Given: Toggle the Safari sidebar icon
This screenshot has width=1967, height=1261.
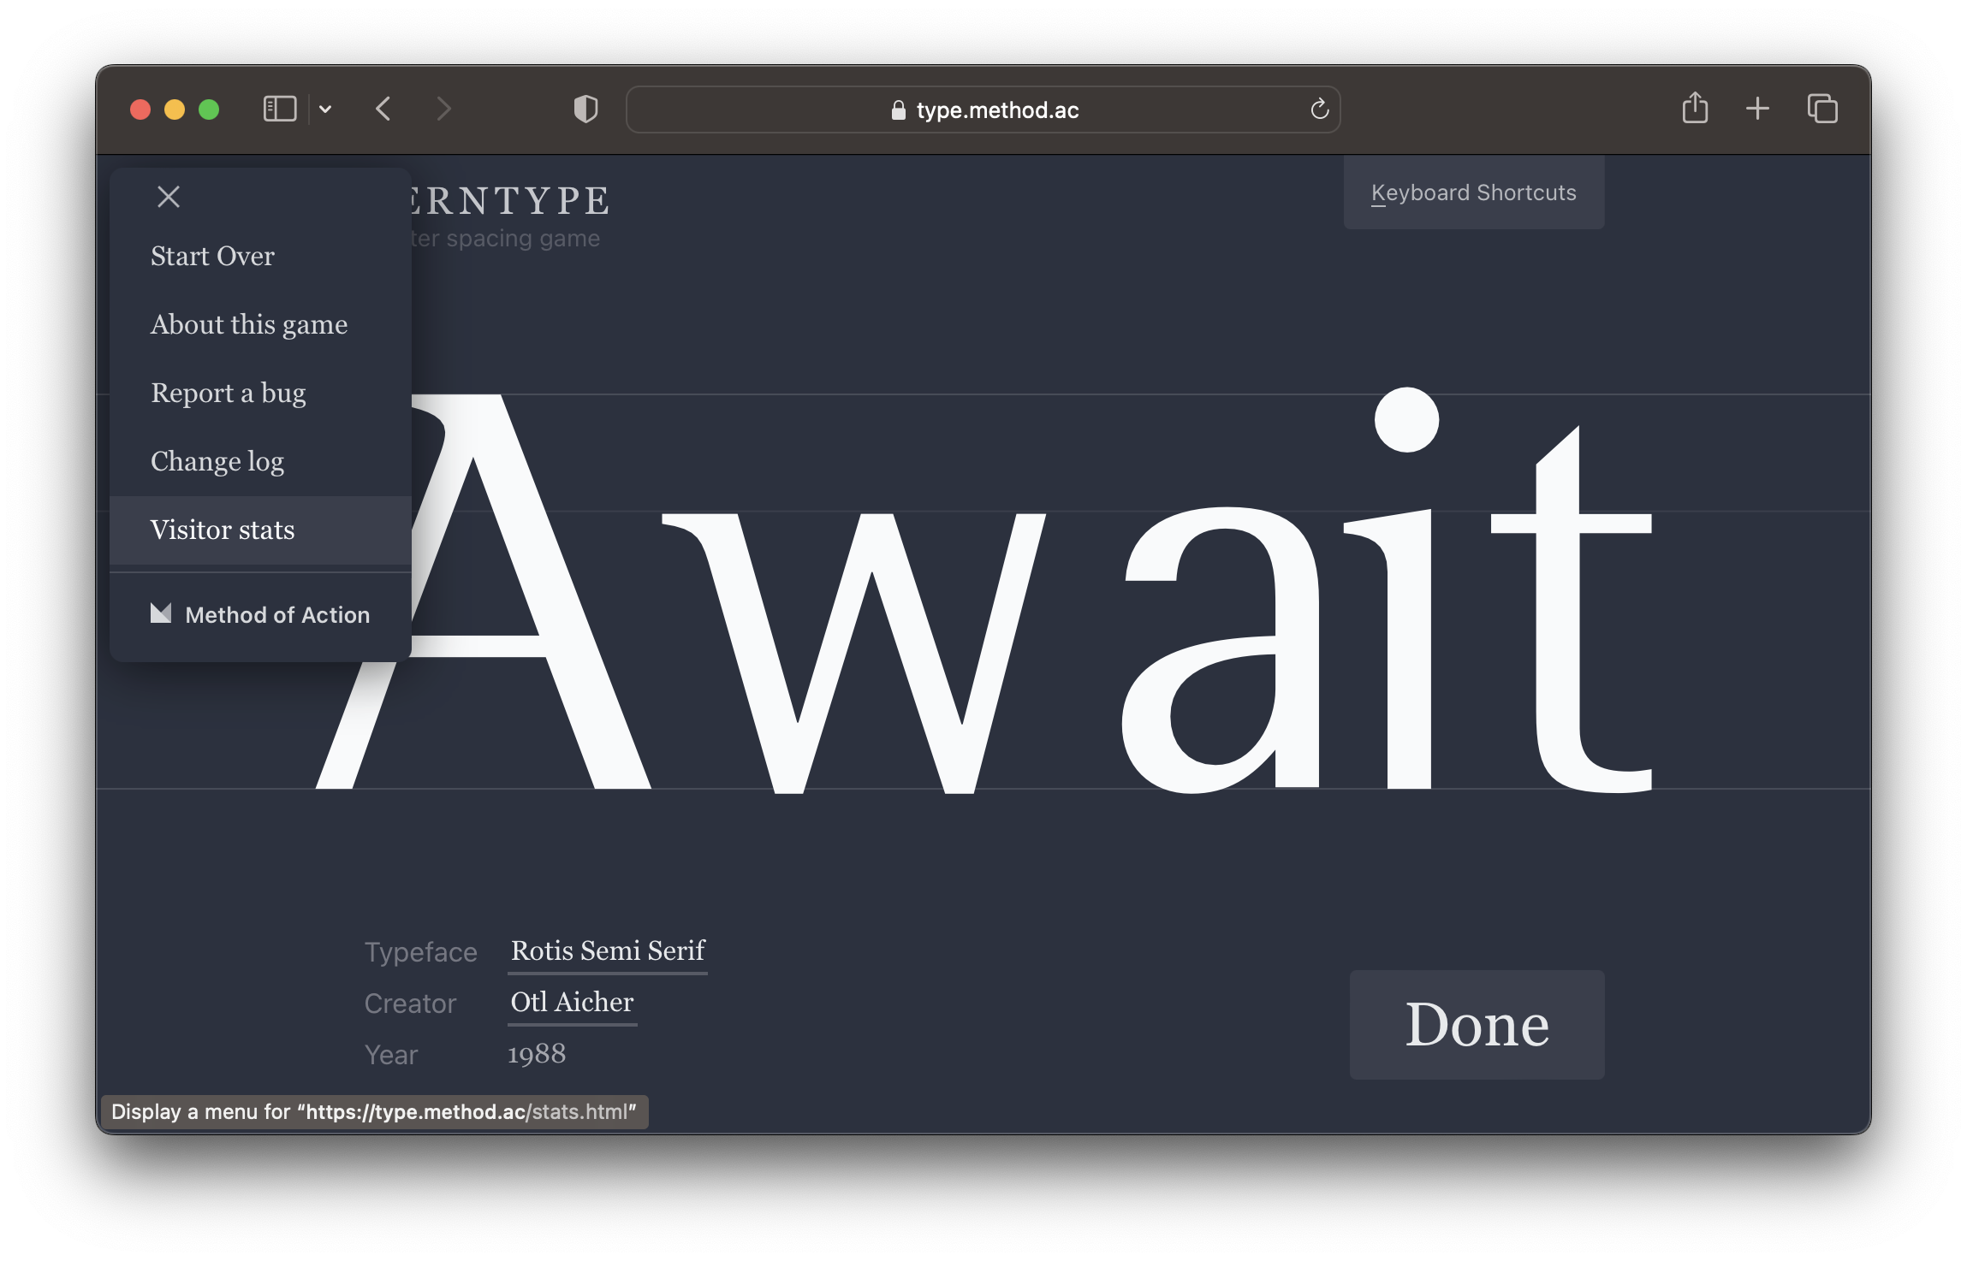Looking at the screenshot, I should (279, 109).
